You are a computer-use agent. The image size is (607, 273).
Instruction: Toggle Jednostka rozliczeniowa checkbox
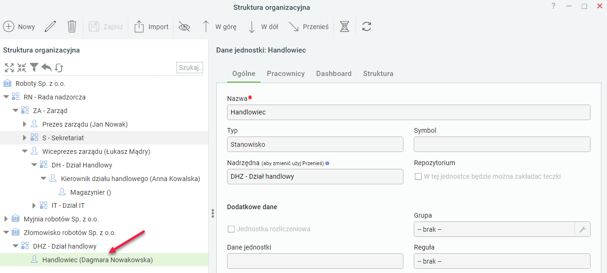[231, 229]
